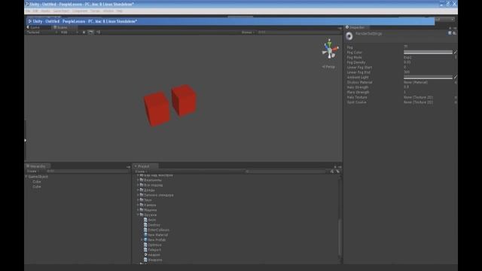Viewport: 482px width, 271px height.
Task: Toggle the Fog checkbox
Action: 405,47
